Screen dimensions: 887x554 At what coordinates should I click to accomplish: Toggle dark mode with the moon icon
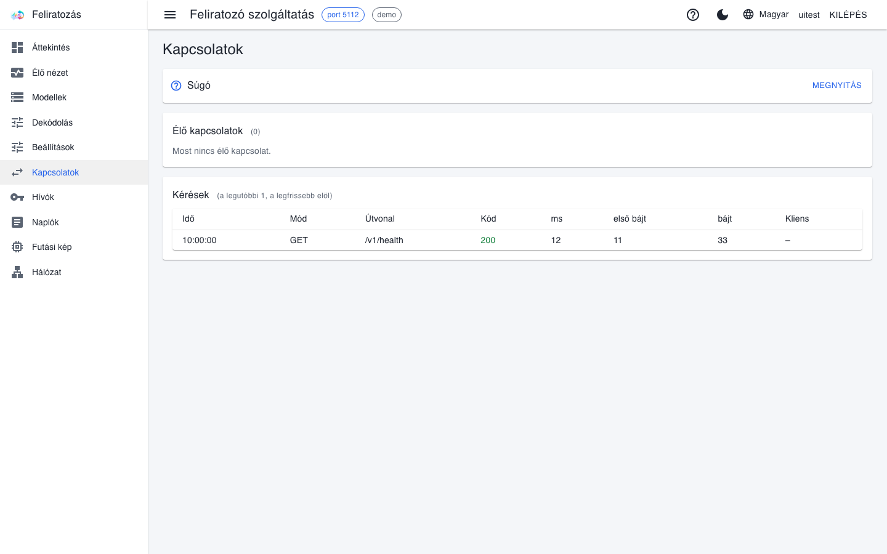(x=723, y=15)
